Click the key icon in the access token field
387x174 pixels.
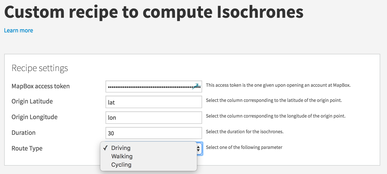click(x=196, y=86)
